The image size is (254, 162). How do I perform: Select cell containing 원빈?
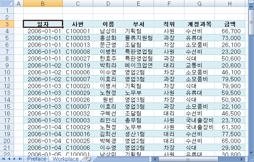[x=108, y=99]
